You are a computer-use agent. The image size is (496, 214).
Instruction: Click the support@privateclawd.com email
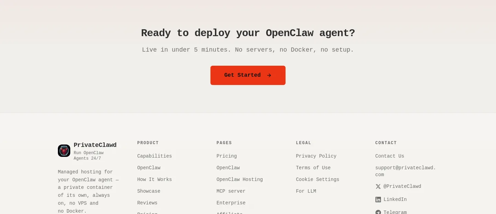406,171
